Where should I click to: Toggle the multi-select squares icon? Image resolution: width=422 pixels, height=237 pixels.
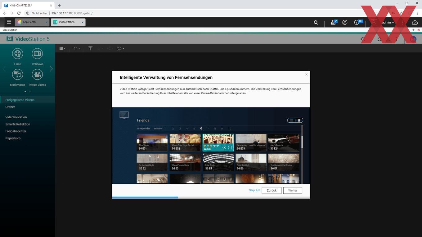[x=119, y=48]
